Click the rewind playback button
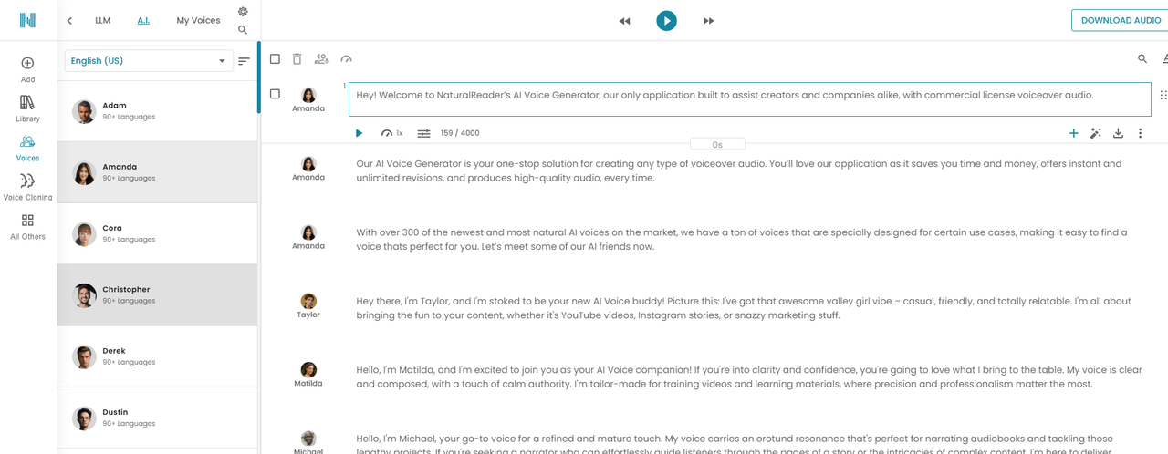The width and height of the screenshot is (1168, 454). (624, 21)
